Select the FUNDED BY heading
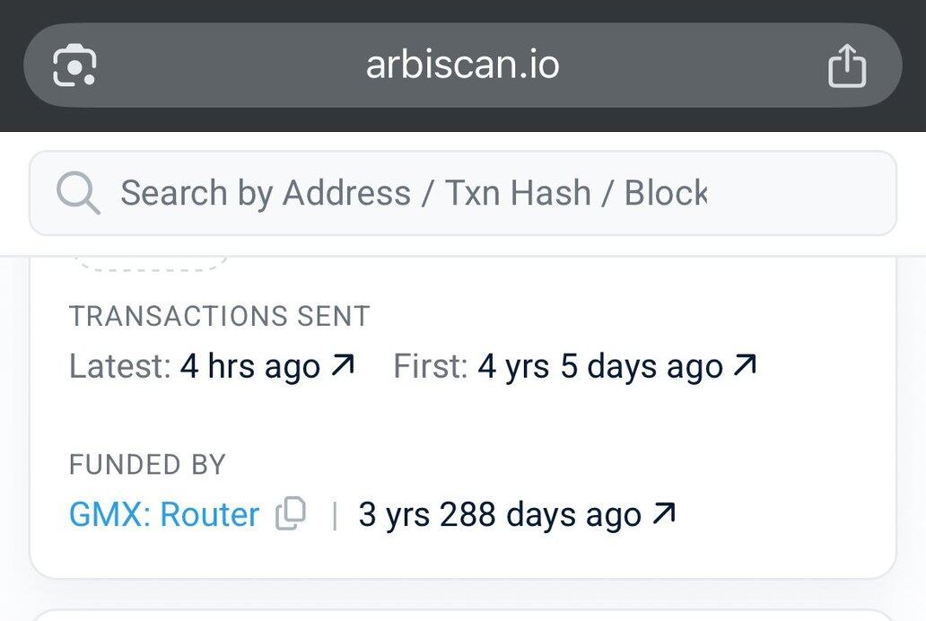Screen dimensions: 926x621 tap(148, 465)
